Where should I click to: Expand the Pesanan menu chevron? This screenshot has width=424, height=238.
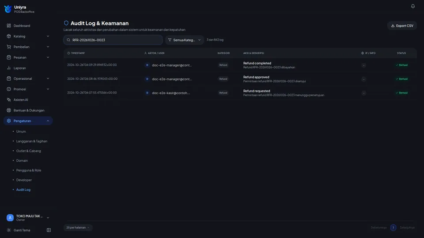tap(48, 57)
